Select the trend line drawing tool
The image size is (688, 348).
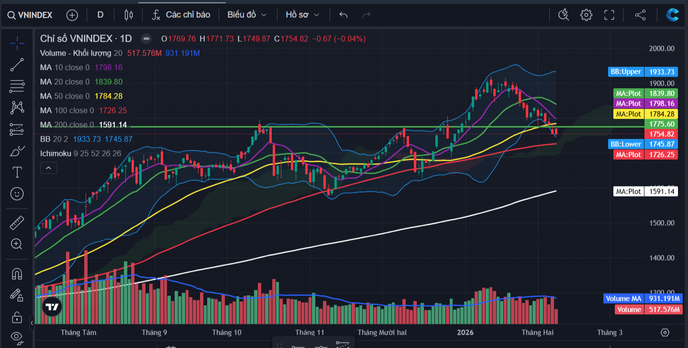coord(17,65)
